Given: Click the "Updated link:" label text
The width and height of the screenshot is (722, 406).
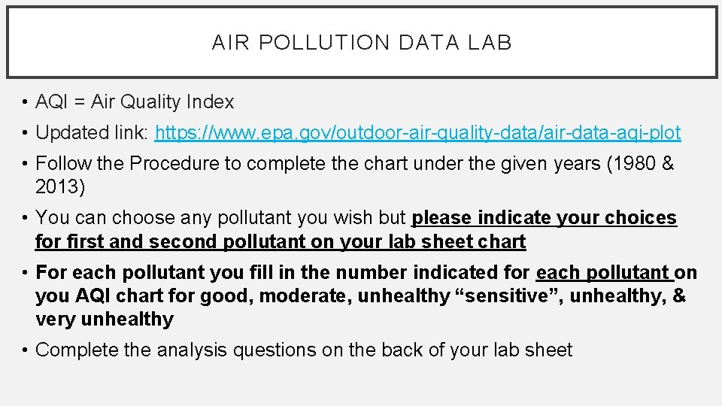Looking at the screenshot, I should (x=93, y=133).
